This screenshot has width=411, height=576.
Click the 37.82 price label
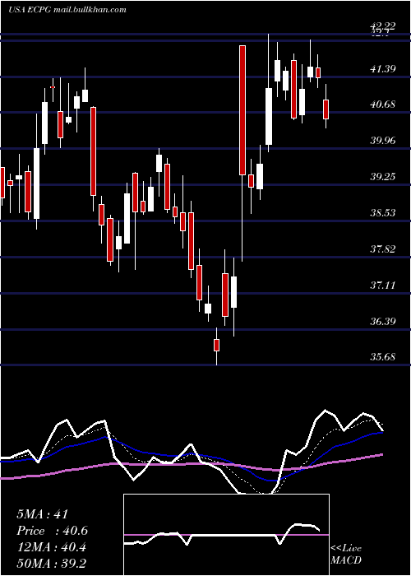coord(383,249)
